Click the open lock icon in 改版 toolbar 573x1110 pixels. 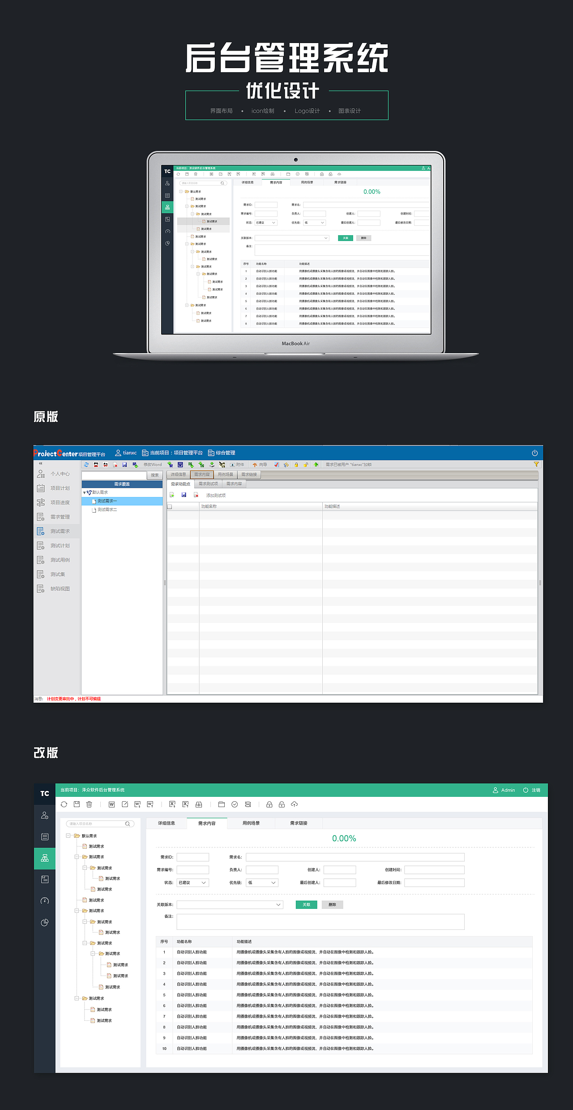point(282,804)
